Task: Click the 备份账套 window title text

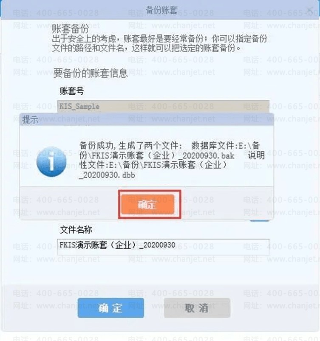Action: coord(161,10)
